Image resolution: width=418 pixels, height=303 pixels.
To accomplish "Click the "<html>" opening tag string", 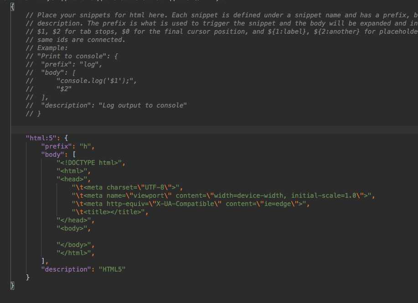I will point(73,171).
